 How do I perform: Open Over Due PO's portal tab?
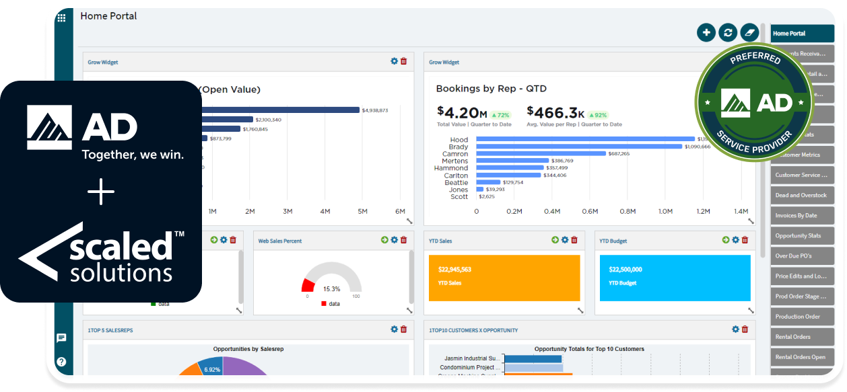click(803, 256)
